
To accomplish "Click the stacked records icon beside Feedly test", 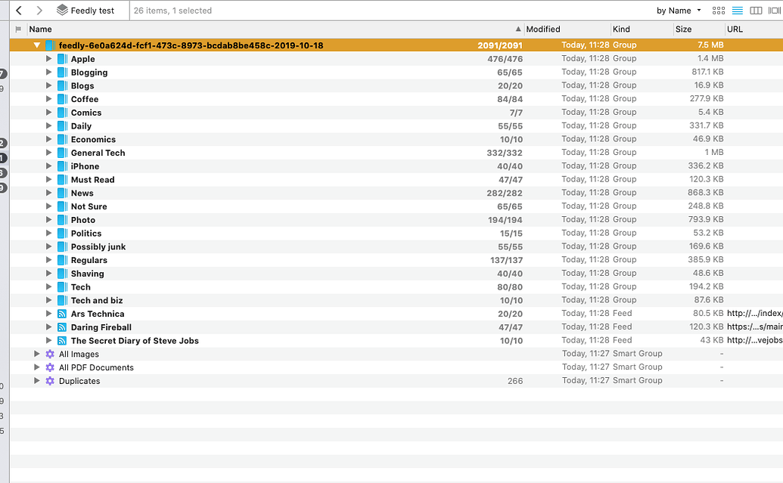I will 61,10.
